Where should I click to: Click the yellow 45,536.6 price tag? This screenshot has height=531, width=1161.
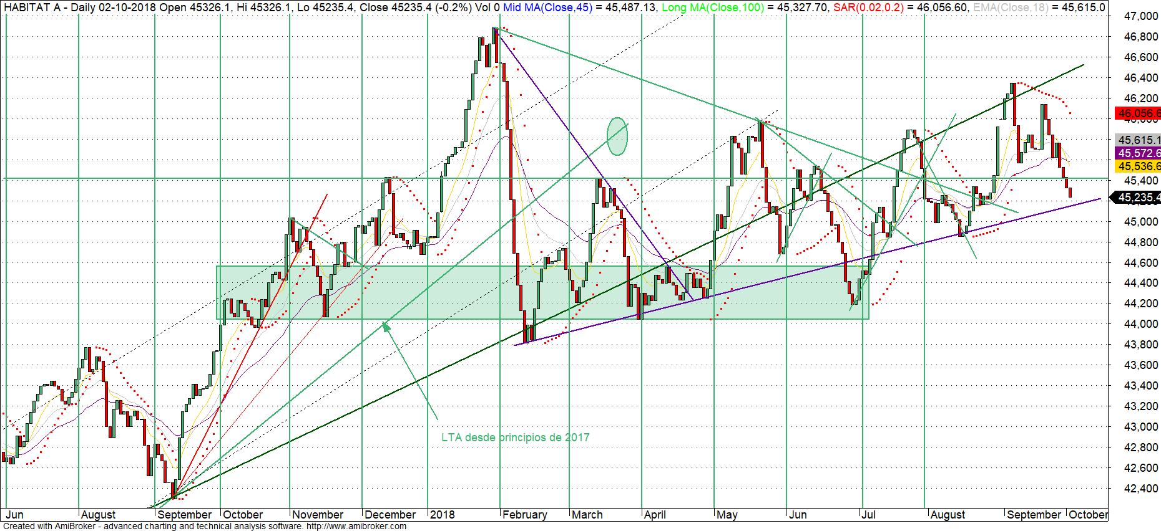[1138, 166]
